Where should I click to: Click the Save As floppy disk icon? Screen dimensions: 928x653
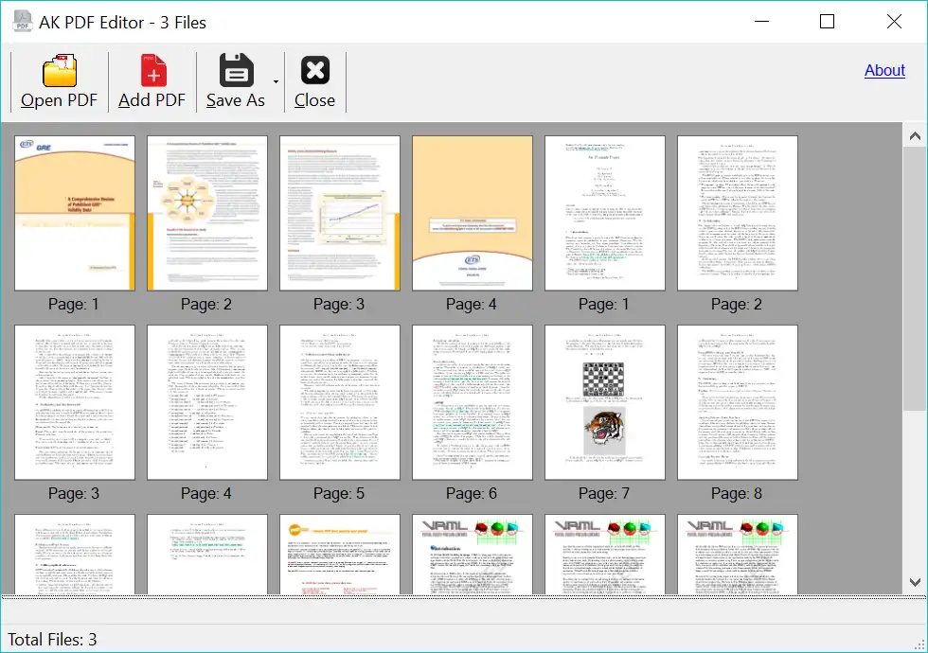[x=236, y=71]
